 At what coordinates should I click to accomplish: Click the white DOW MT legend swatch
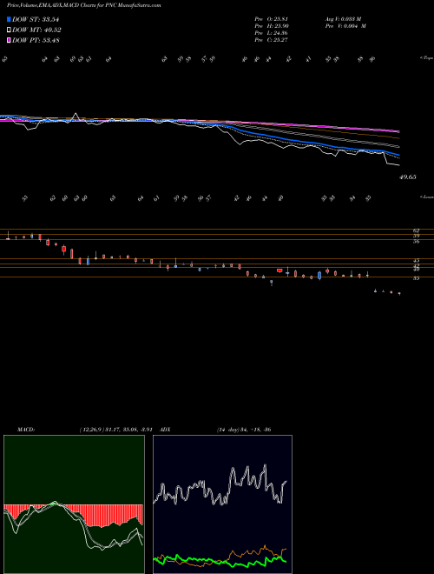coord(10,30)
